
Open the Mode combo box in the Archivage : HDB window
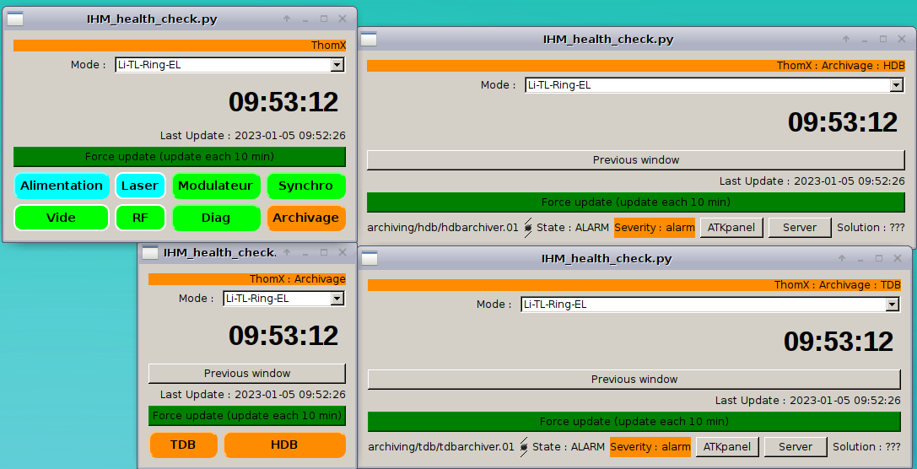point(898,85)
